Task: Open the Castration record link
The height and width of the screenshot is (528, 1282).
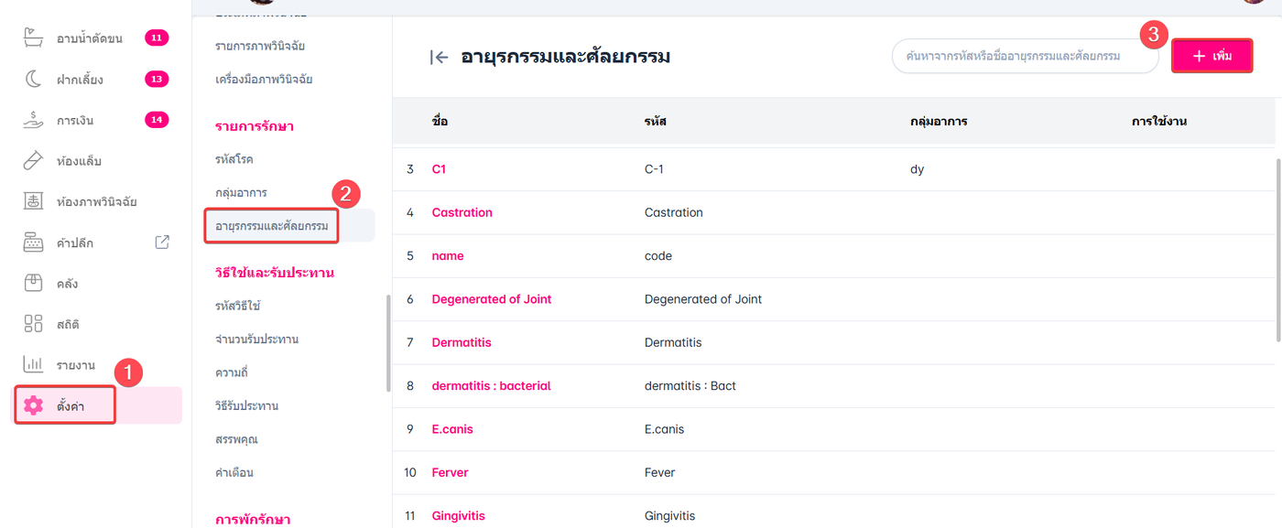Action: [462, 212]
